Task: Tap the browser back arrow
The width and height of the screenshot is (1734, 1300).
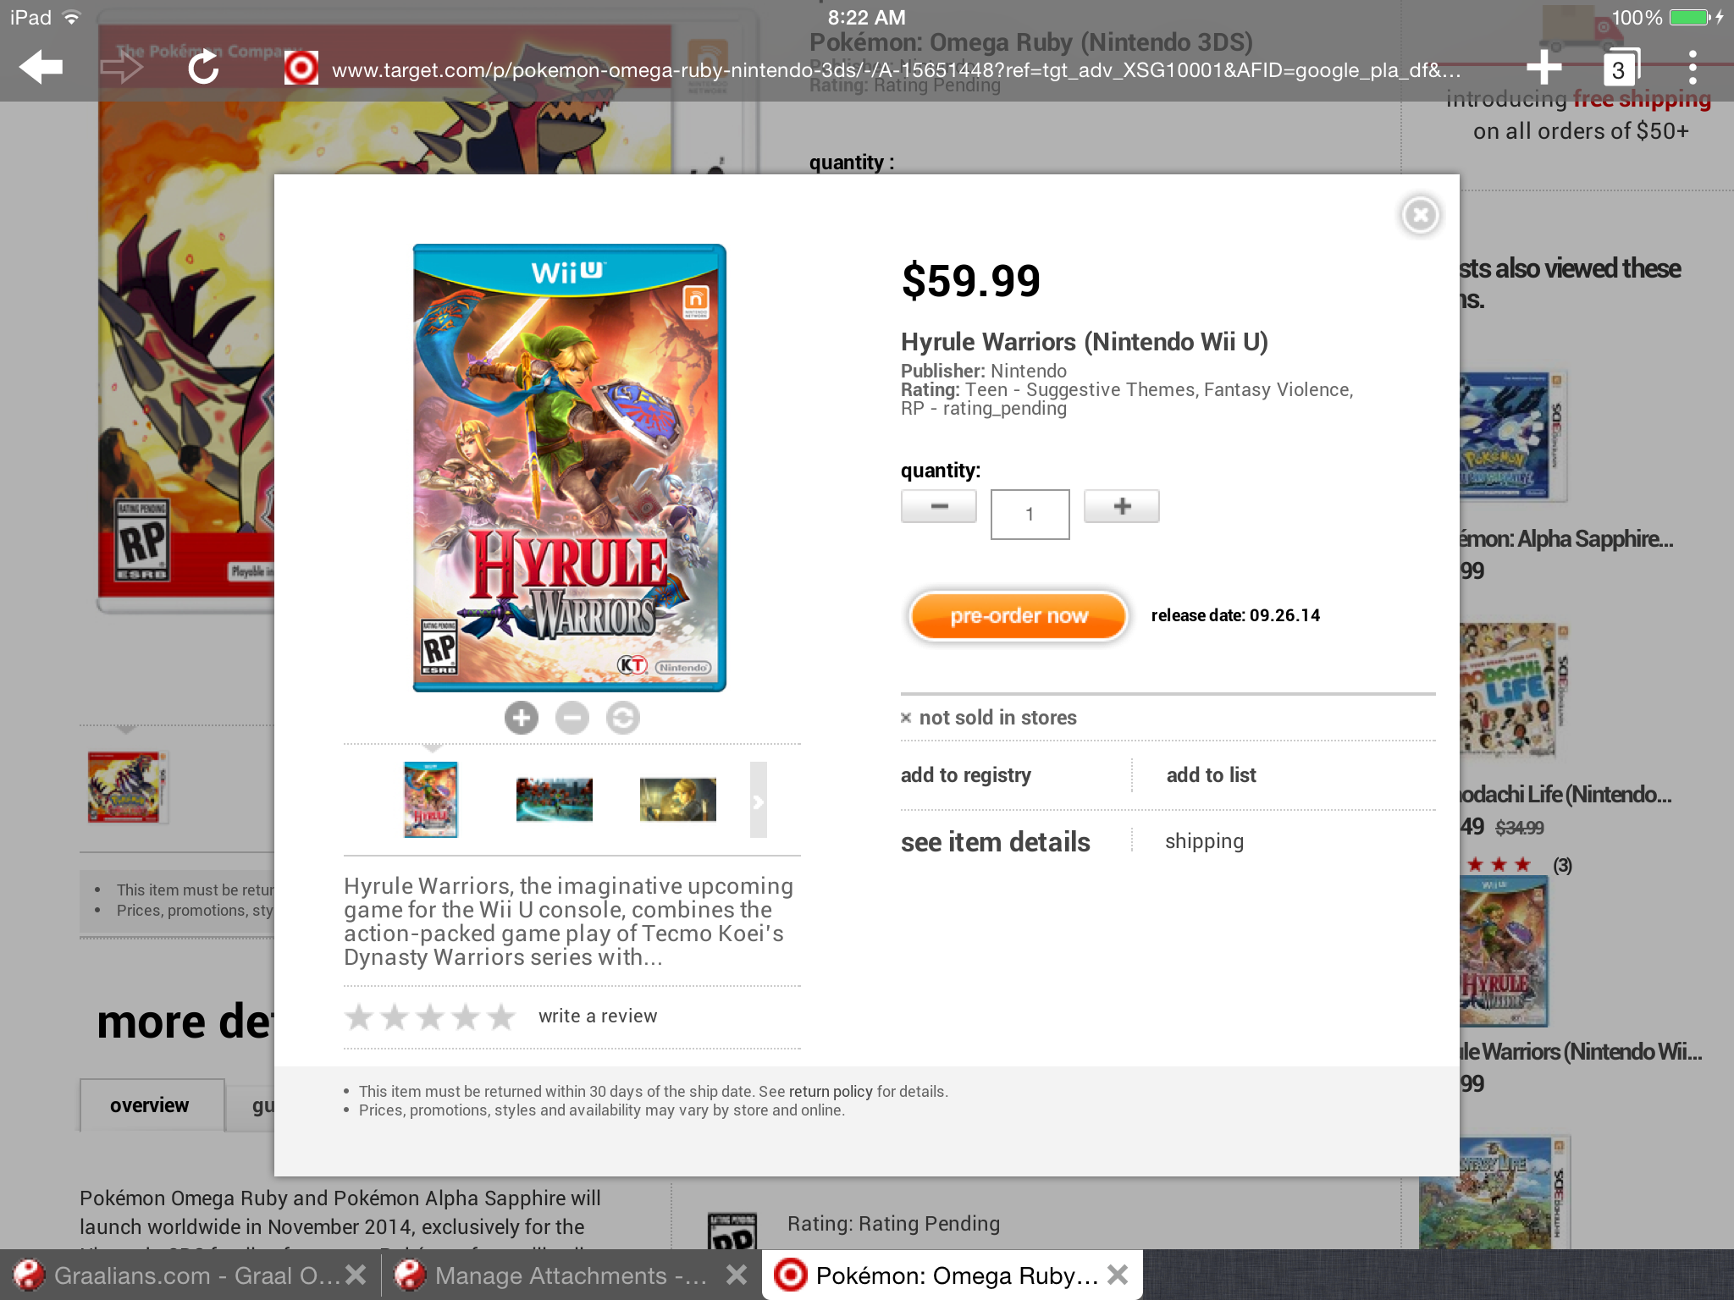Action: point(41,68)
